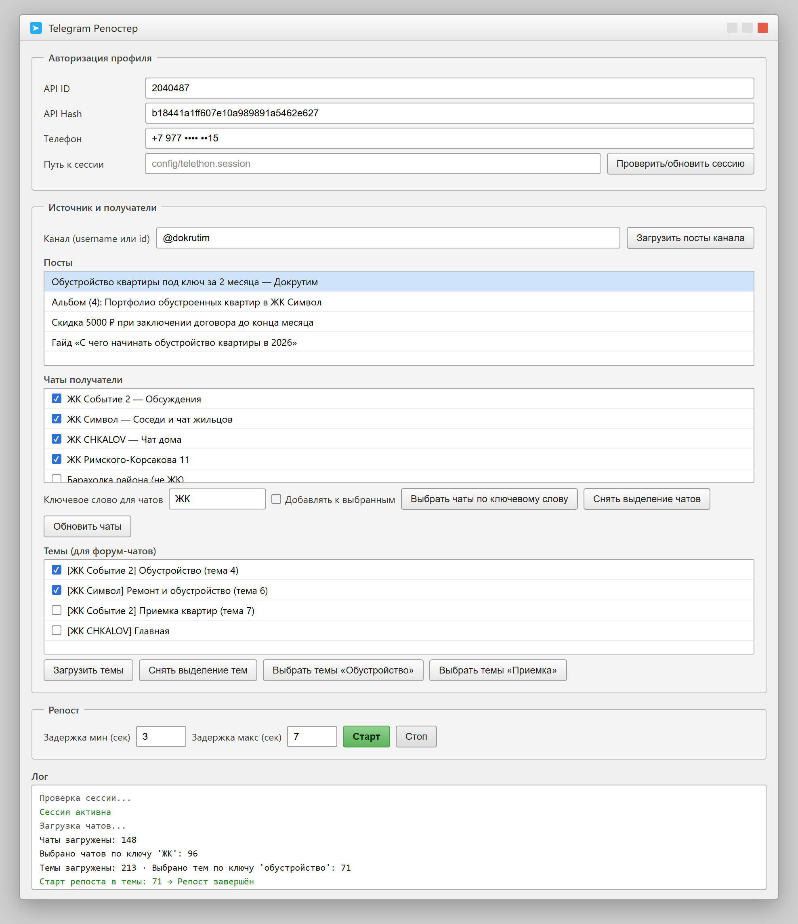Click the session path input field
Image resolution: width=798 pixels, height=924 pixels.
373,164
